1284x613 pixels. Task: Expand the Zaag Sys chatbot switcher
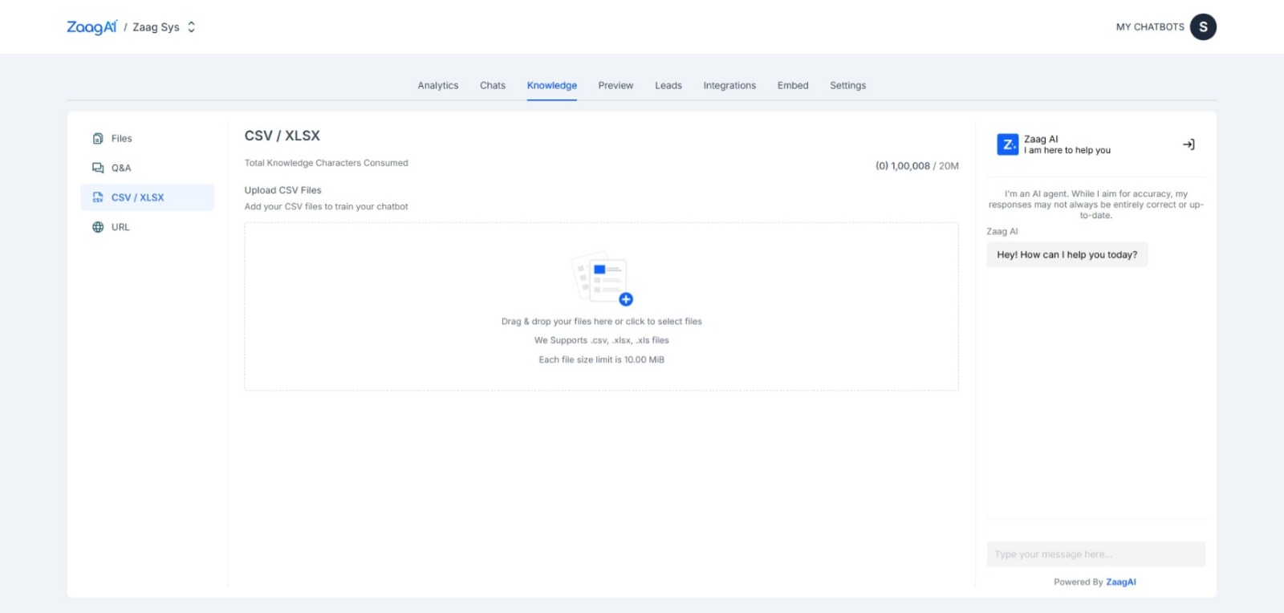click(x=191, y=27)
